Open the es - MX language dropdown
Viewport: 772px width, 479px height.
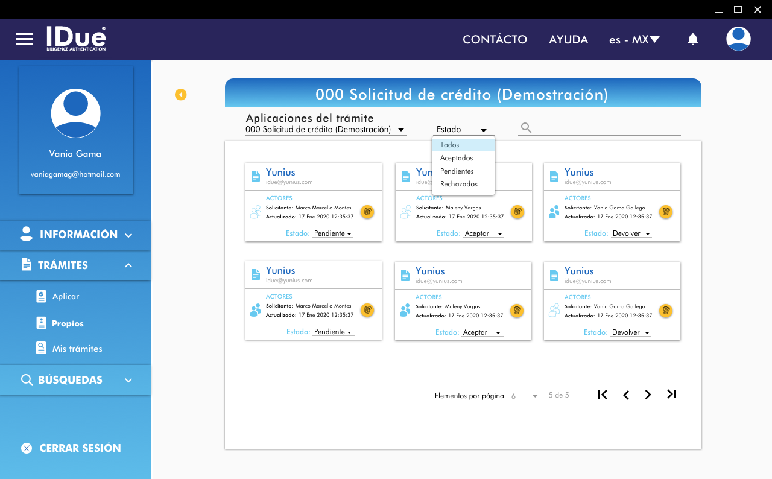click(634, 40)
